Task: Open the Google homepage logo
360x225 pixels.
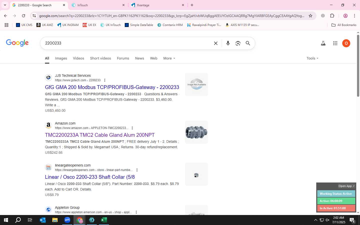Action: point(17,43)
